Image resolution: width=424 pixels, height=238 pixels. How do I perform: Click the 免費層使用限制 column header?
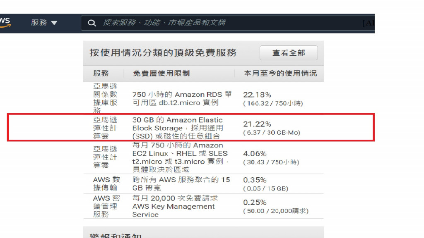coord(161,74)
